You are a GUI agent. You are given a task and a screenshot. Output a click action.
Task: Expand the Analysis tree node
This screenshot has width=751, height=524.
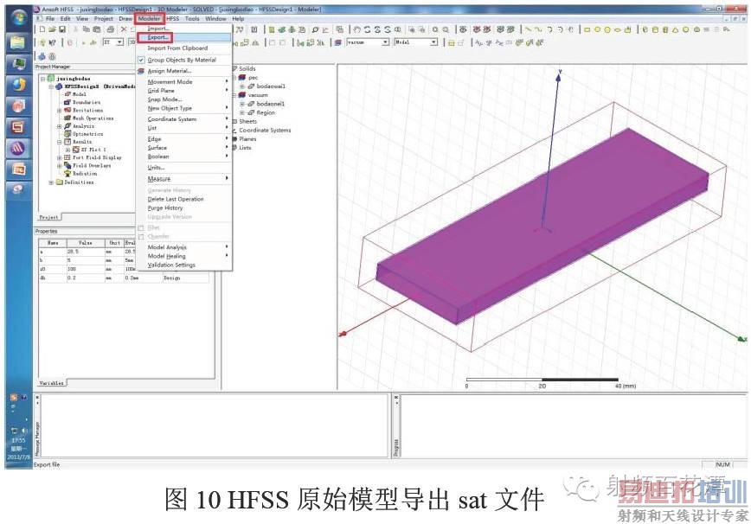coord(60,126)
